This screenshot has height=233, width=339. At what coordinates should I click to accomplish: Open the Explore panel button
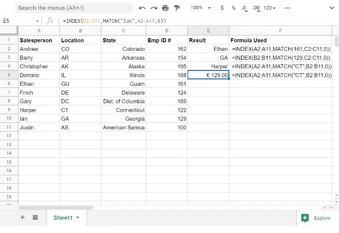[x=316, y=218]
